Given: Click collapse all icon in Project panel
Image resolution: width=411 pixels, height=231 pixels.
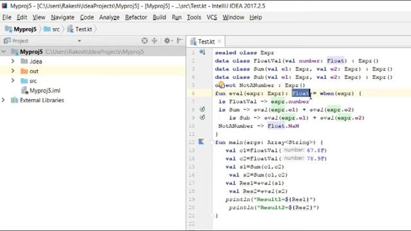Looking at the screenshot, I should tap(155, 40).
